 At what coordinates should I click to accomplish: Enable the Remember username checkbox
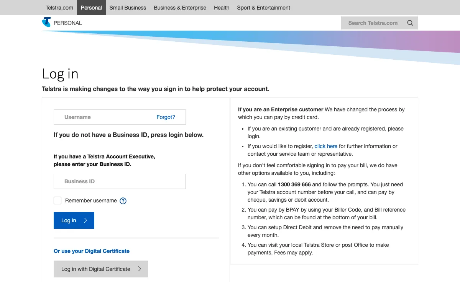[57, 200]
